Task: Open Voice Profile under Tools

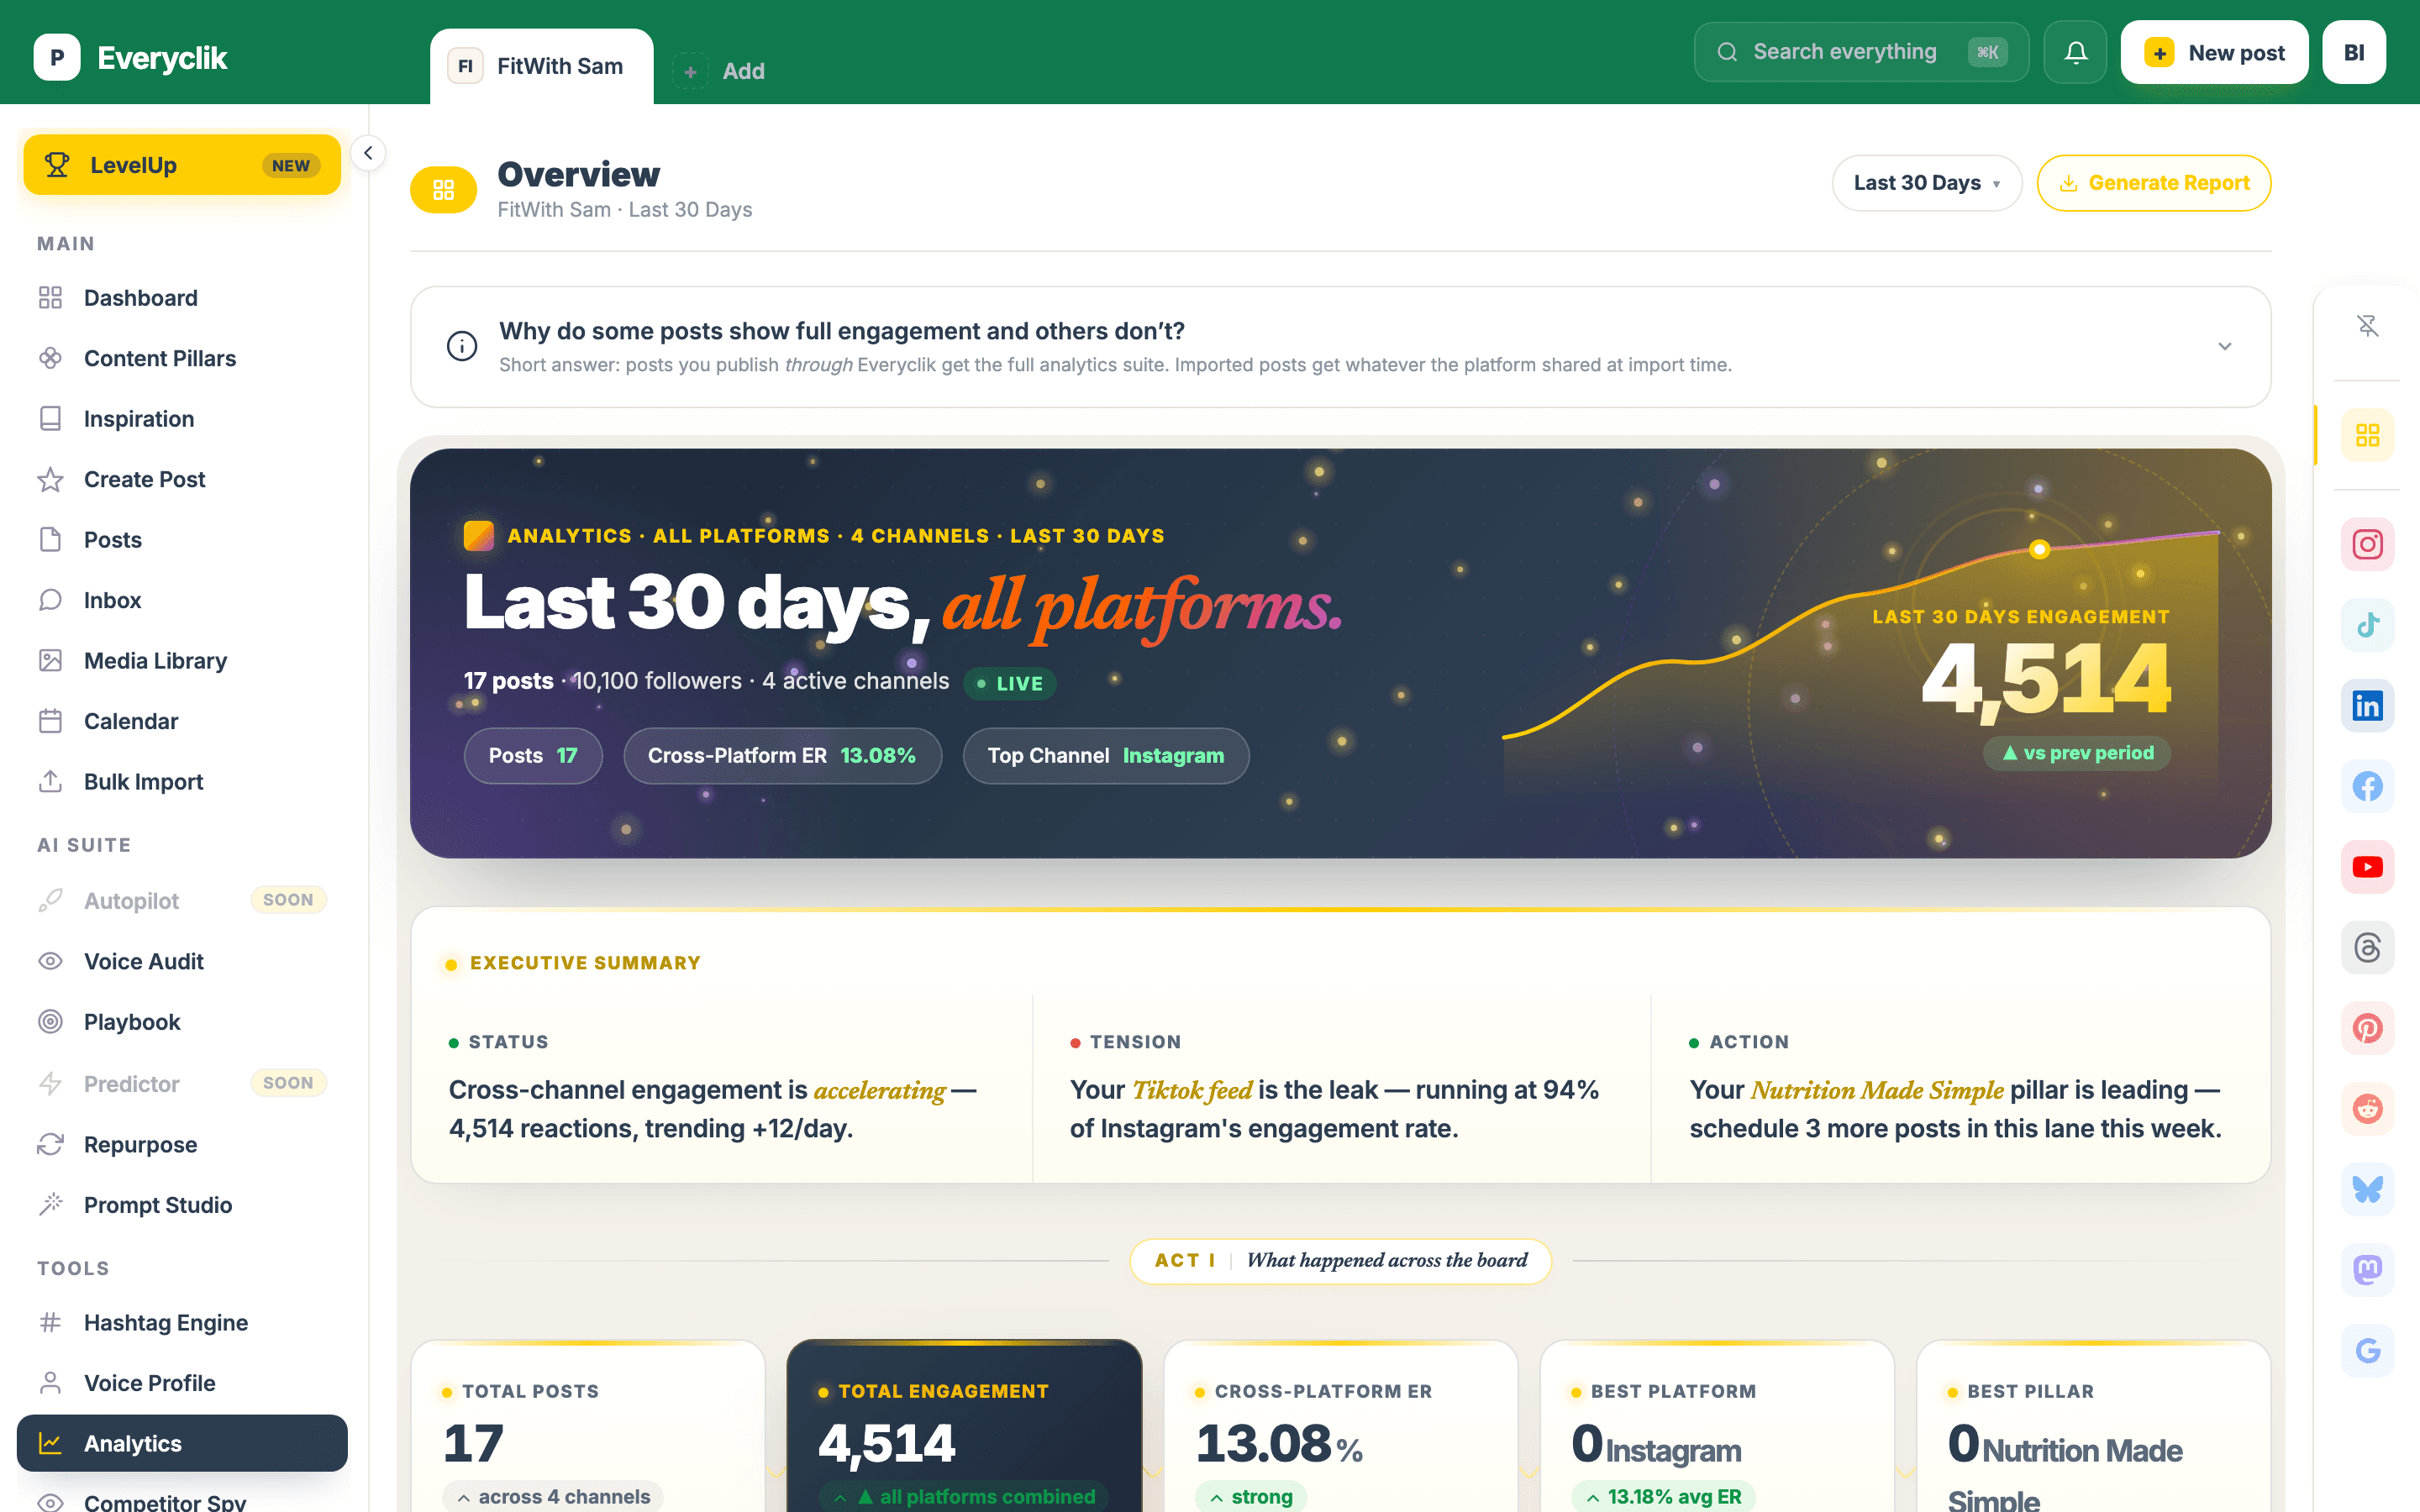Action: pyautogui.click(x=182, y=1383)
